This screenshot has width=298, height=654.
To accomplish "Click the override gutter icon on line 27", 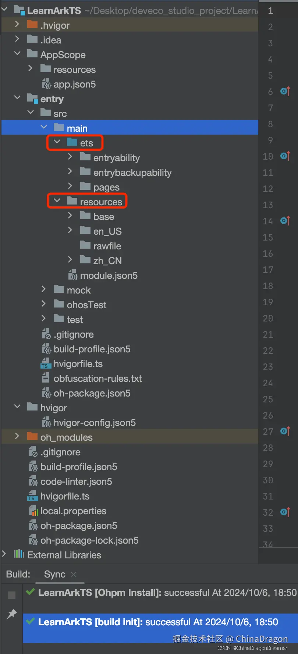I will [x=285, y=431].
